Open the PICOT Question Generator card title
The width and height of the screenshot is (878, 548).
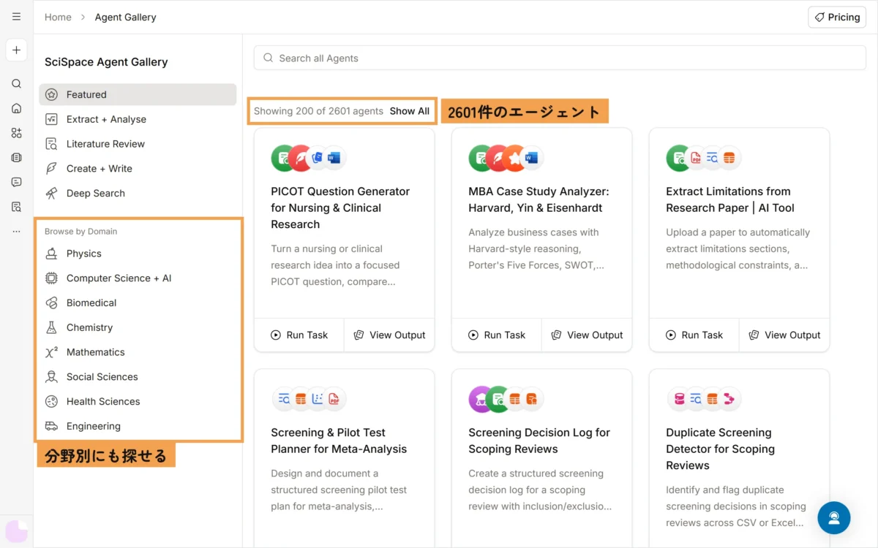[x=340, y=208]
